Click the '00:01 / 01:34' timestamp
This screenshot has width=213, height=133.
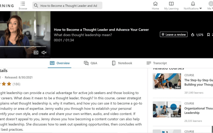[64, 40]
